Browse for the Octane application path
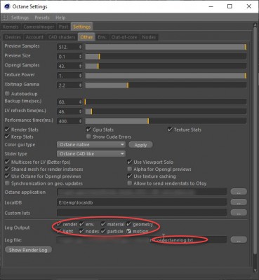 pyautogui.click(x=239, y=192)
